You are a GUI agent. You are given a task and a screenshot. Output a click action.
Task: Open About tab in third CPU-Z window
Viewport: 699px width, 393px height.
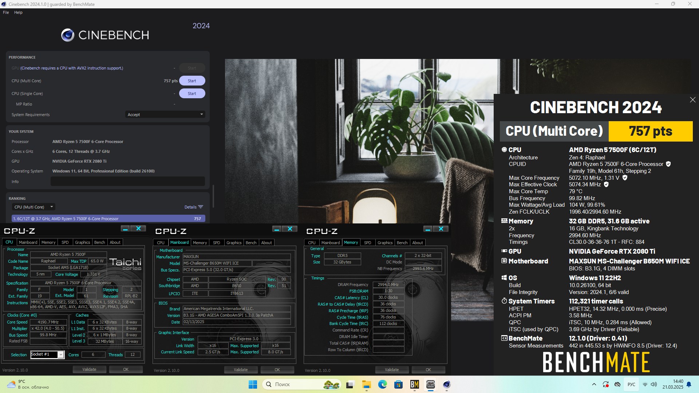coord(418,243)
